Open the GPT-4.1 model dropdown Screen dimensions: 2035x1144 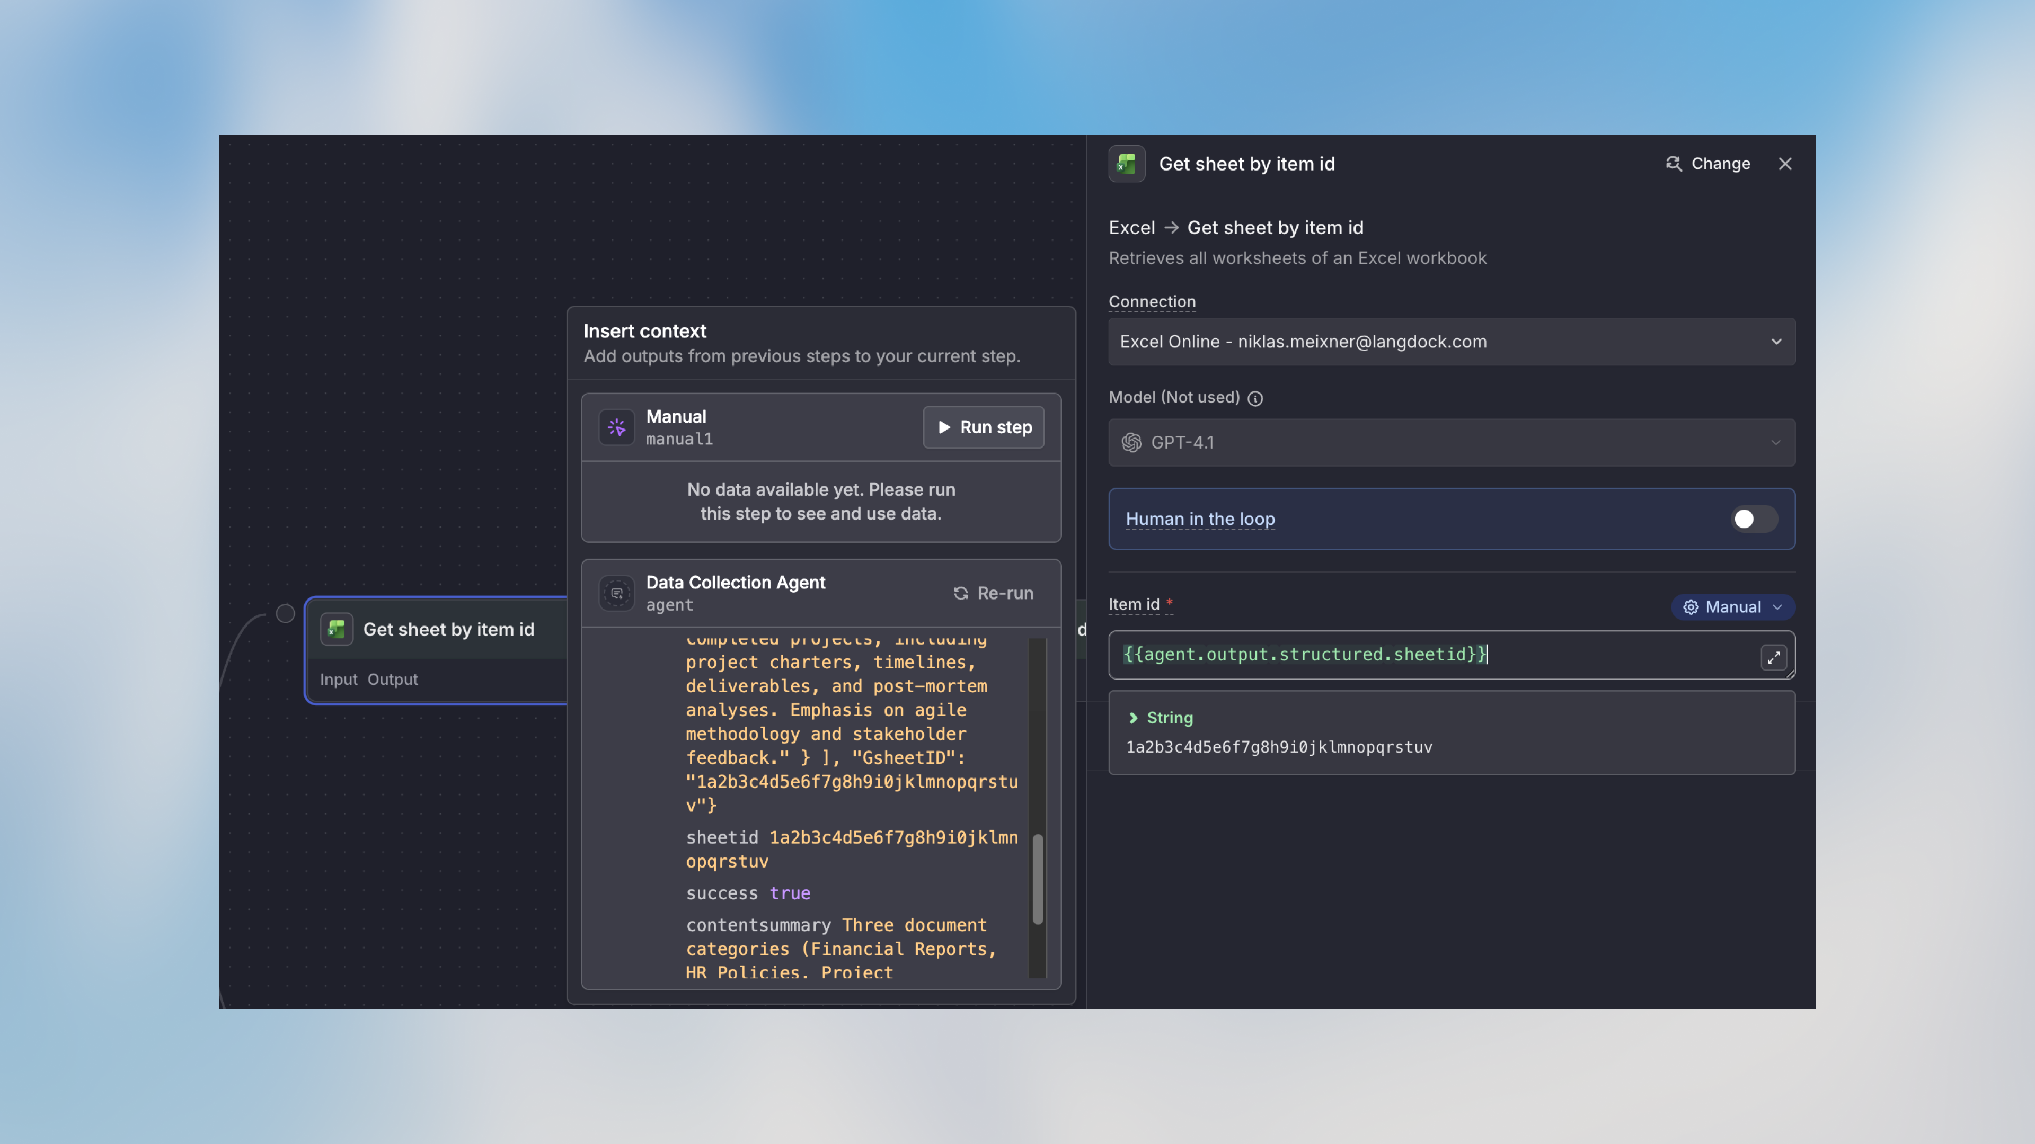(x=1451, y=443)
